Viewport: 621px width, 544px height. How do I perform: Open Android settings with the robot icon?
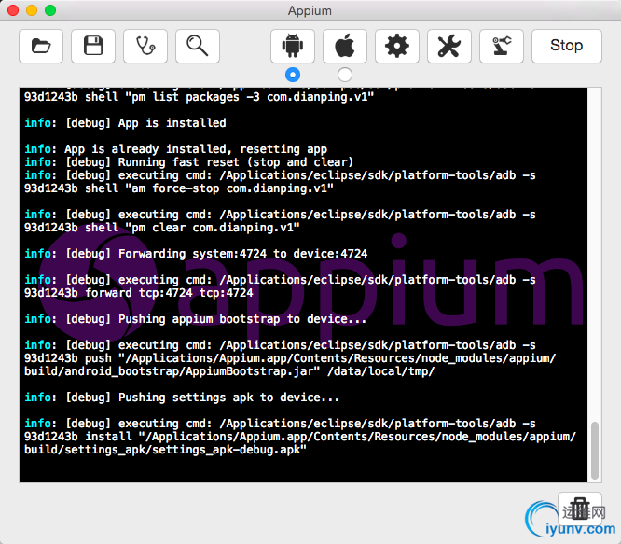[x=293, y=46]
